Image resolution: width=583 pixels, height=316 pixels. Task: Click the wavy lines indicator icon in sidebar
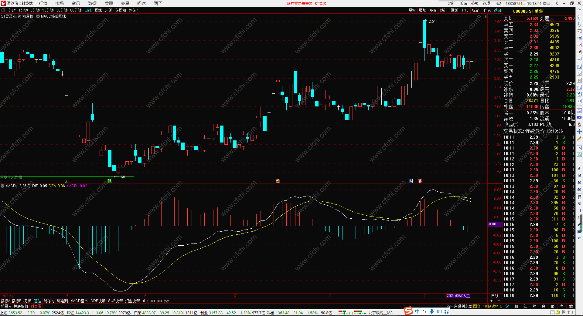click(579, 110)
